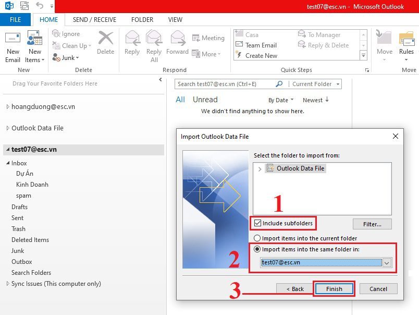
Task: Click the Rules icon
Action: tap(406, 39)
